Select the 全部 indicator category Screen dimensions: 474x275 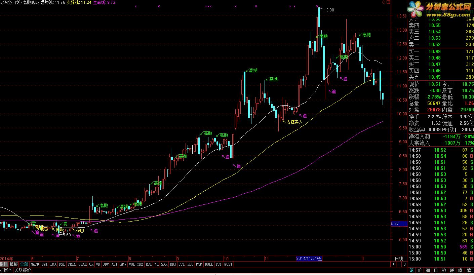click(24, 264)
